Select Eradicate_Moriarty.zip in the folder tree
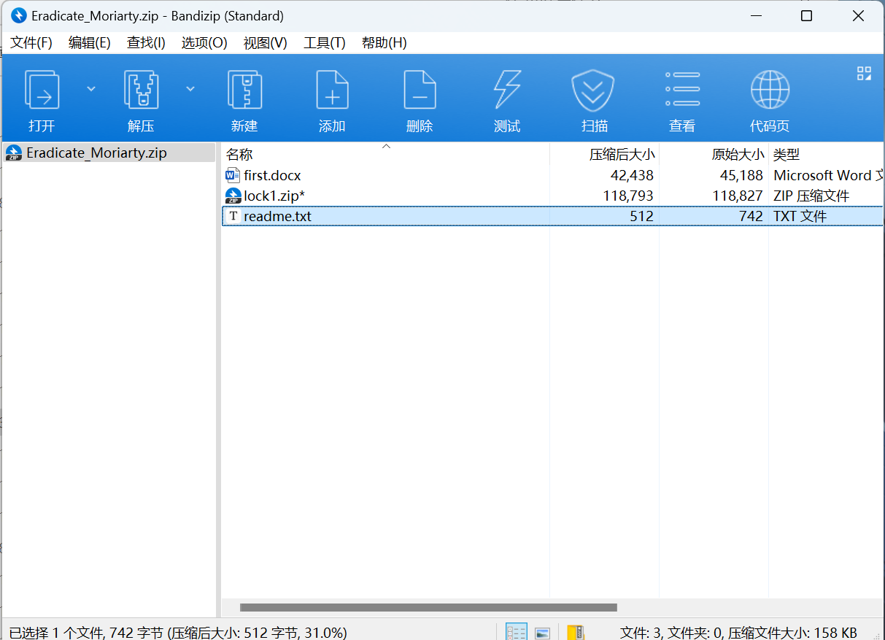 pyautogui.click(x=96, y=153)
